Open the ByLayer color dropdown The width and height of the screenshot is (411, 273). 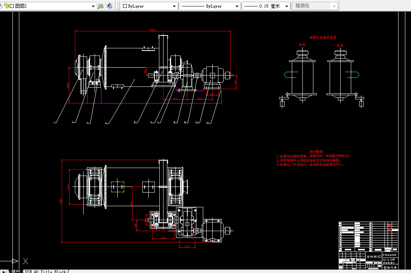[x=174, y=6]
